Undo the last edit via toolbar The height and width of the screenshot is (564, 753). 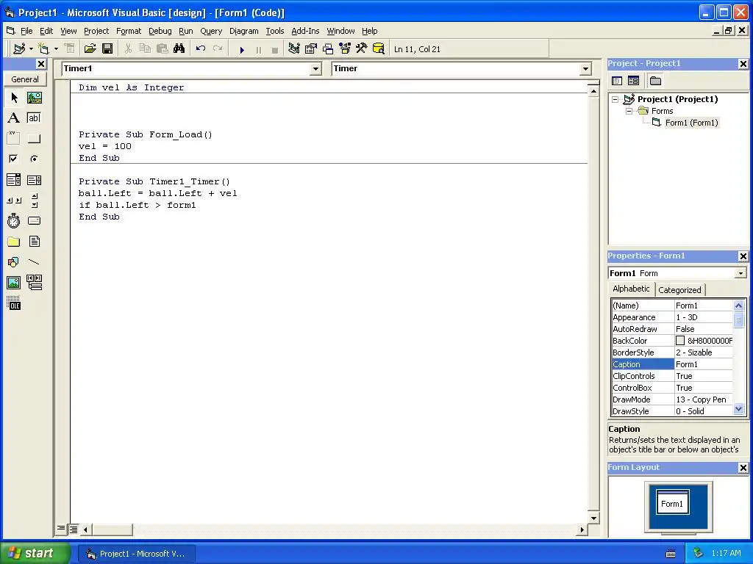tap(201, 49)
